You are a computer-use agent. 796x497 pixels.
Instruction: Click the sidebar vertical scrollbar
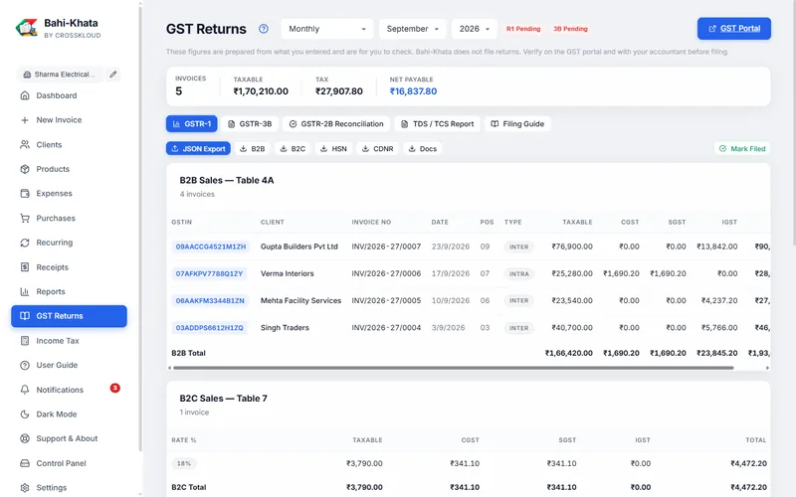pos(140,229)
